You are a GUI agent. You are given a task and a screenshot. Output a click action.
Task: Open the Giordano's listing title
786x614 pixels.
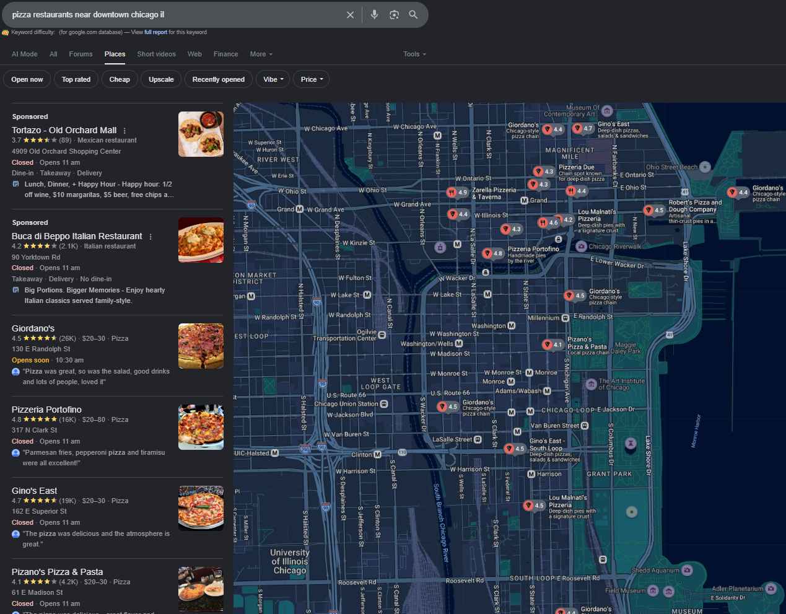(33, 328)
